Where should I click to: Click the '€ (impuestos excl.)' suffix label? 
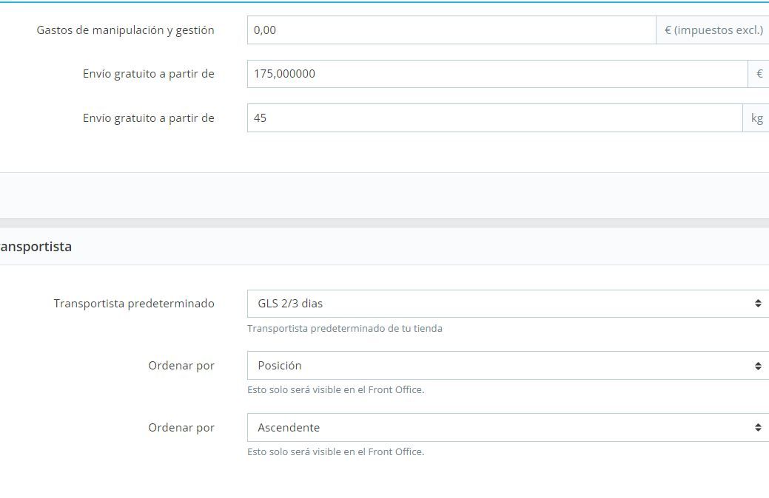pyautogui.click(x=713, y=30)
